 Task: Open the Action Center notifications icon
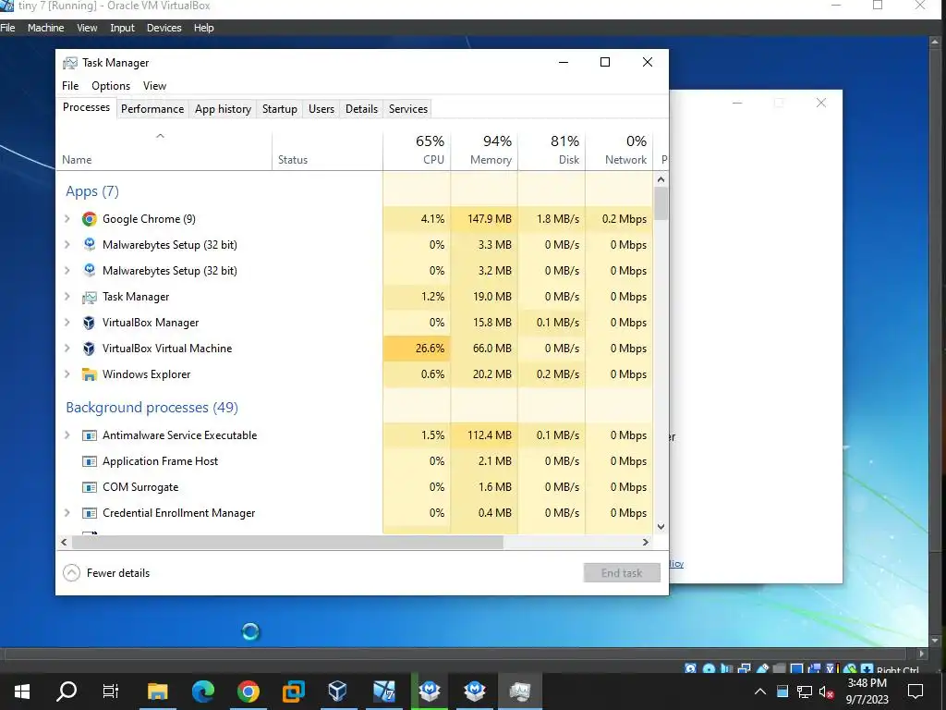916,692
